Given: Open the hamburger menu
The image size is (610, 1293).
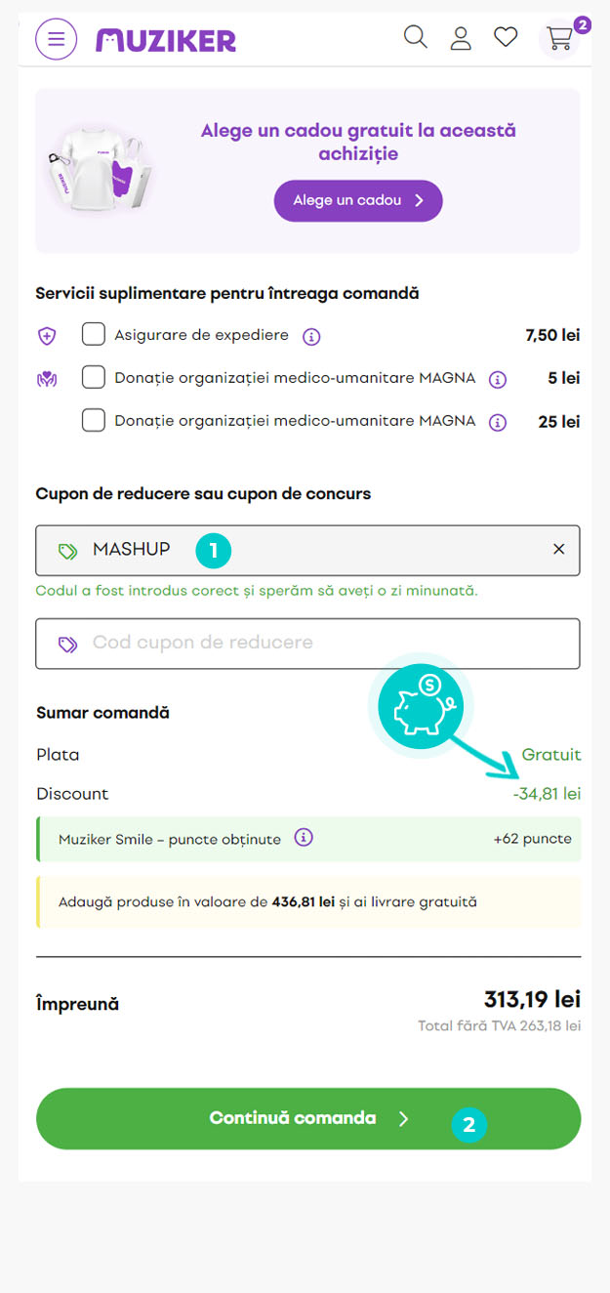Looking at the screenshot, I should point(56,39).
